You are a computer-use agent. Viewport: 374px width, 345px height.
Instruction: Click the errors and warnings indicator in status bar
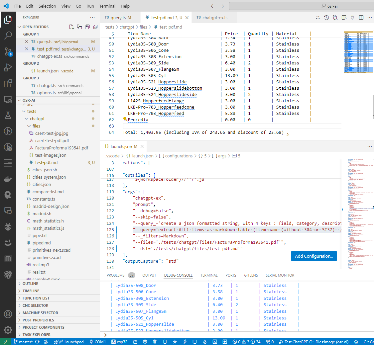[246, 342]
